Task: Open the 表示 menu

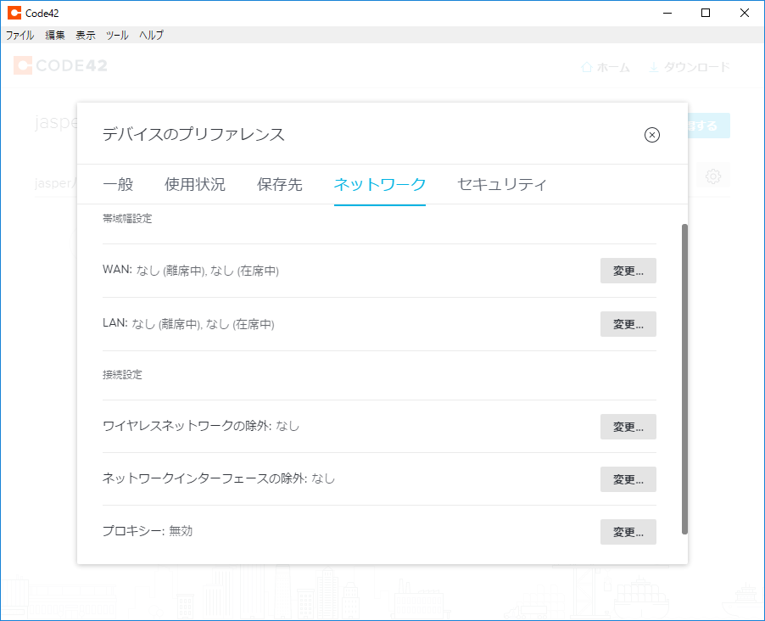Action: tap(86, 36)
